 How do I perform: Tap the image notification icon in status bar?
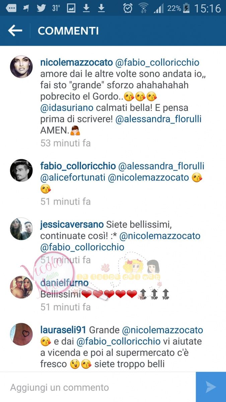[71, 8]
